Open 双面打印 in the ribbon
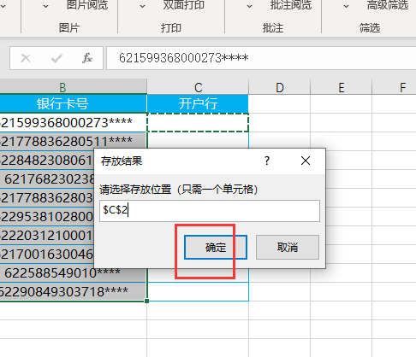416x357 pixels. (184, 5)
